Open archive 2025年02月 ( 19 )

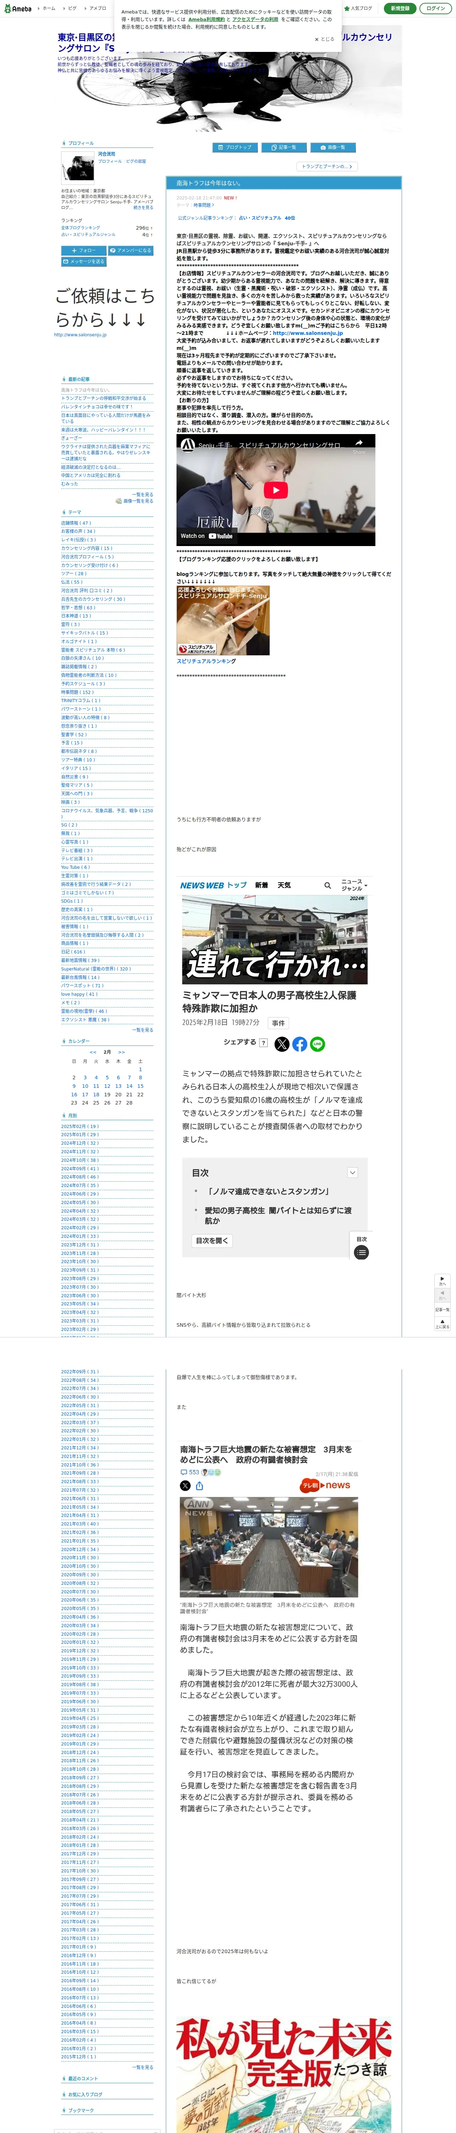[x=80, y=1126]
